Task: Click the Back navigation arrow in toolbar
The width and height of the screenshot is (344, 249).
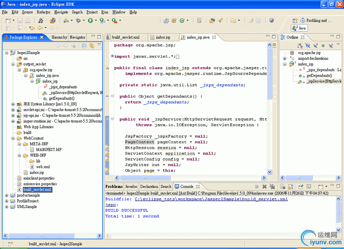Action: (x=40, y=28)
